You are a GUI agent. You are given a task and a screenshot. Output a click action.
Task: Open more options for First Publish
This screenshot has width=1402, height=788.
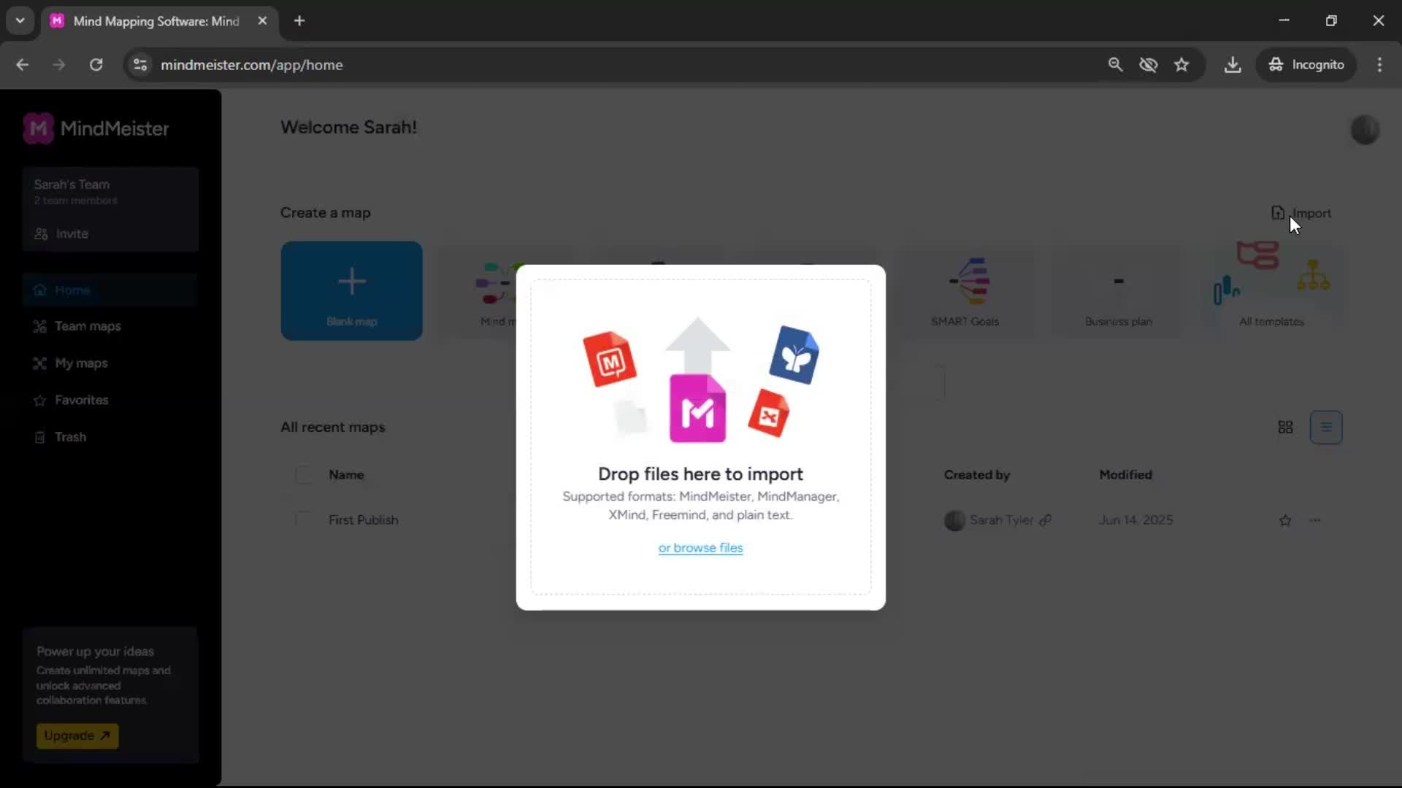(x=1315, y=520)
